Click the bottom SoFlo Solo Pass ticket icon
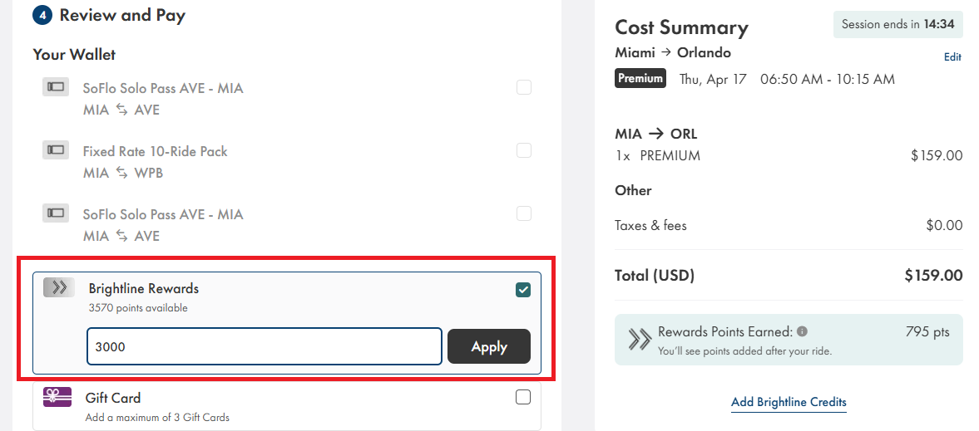 coord(56,213)
